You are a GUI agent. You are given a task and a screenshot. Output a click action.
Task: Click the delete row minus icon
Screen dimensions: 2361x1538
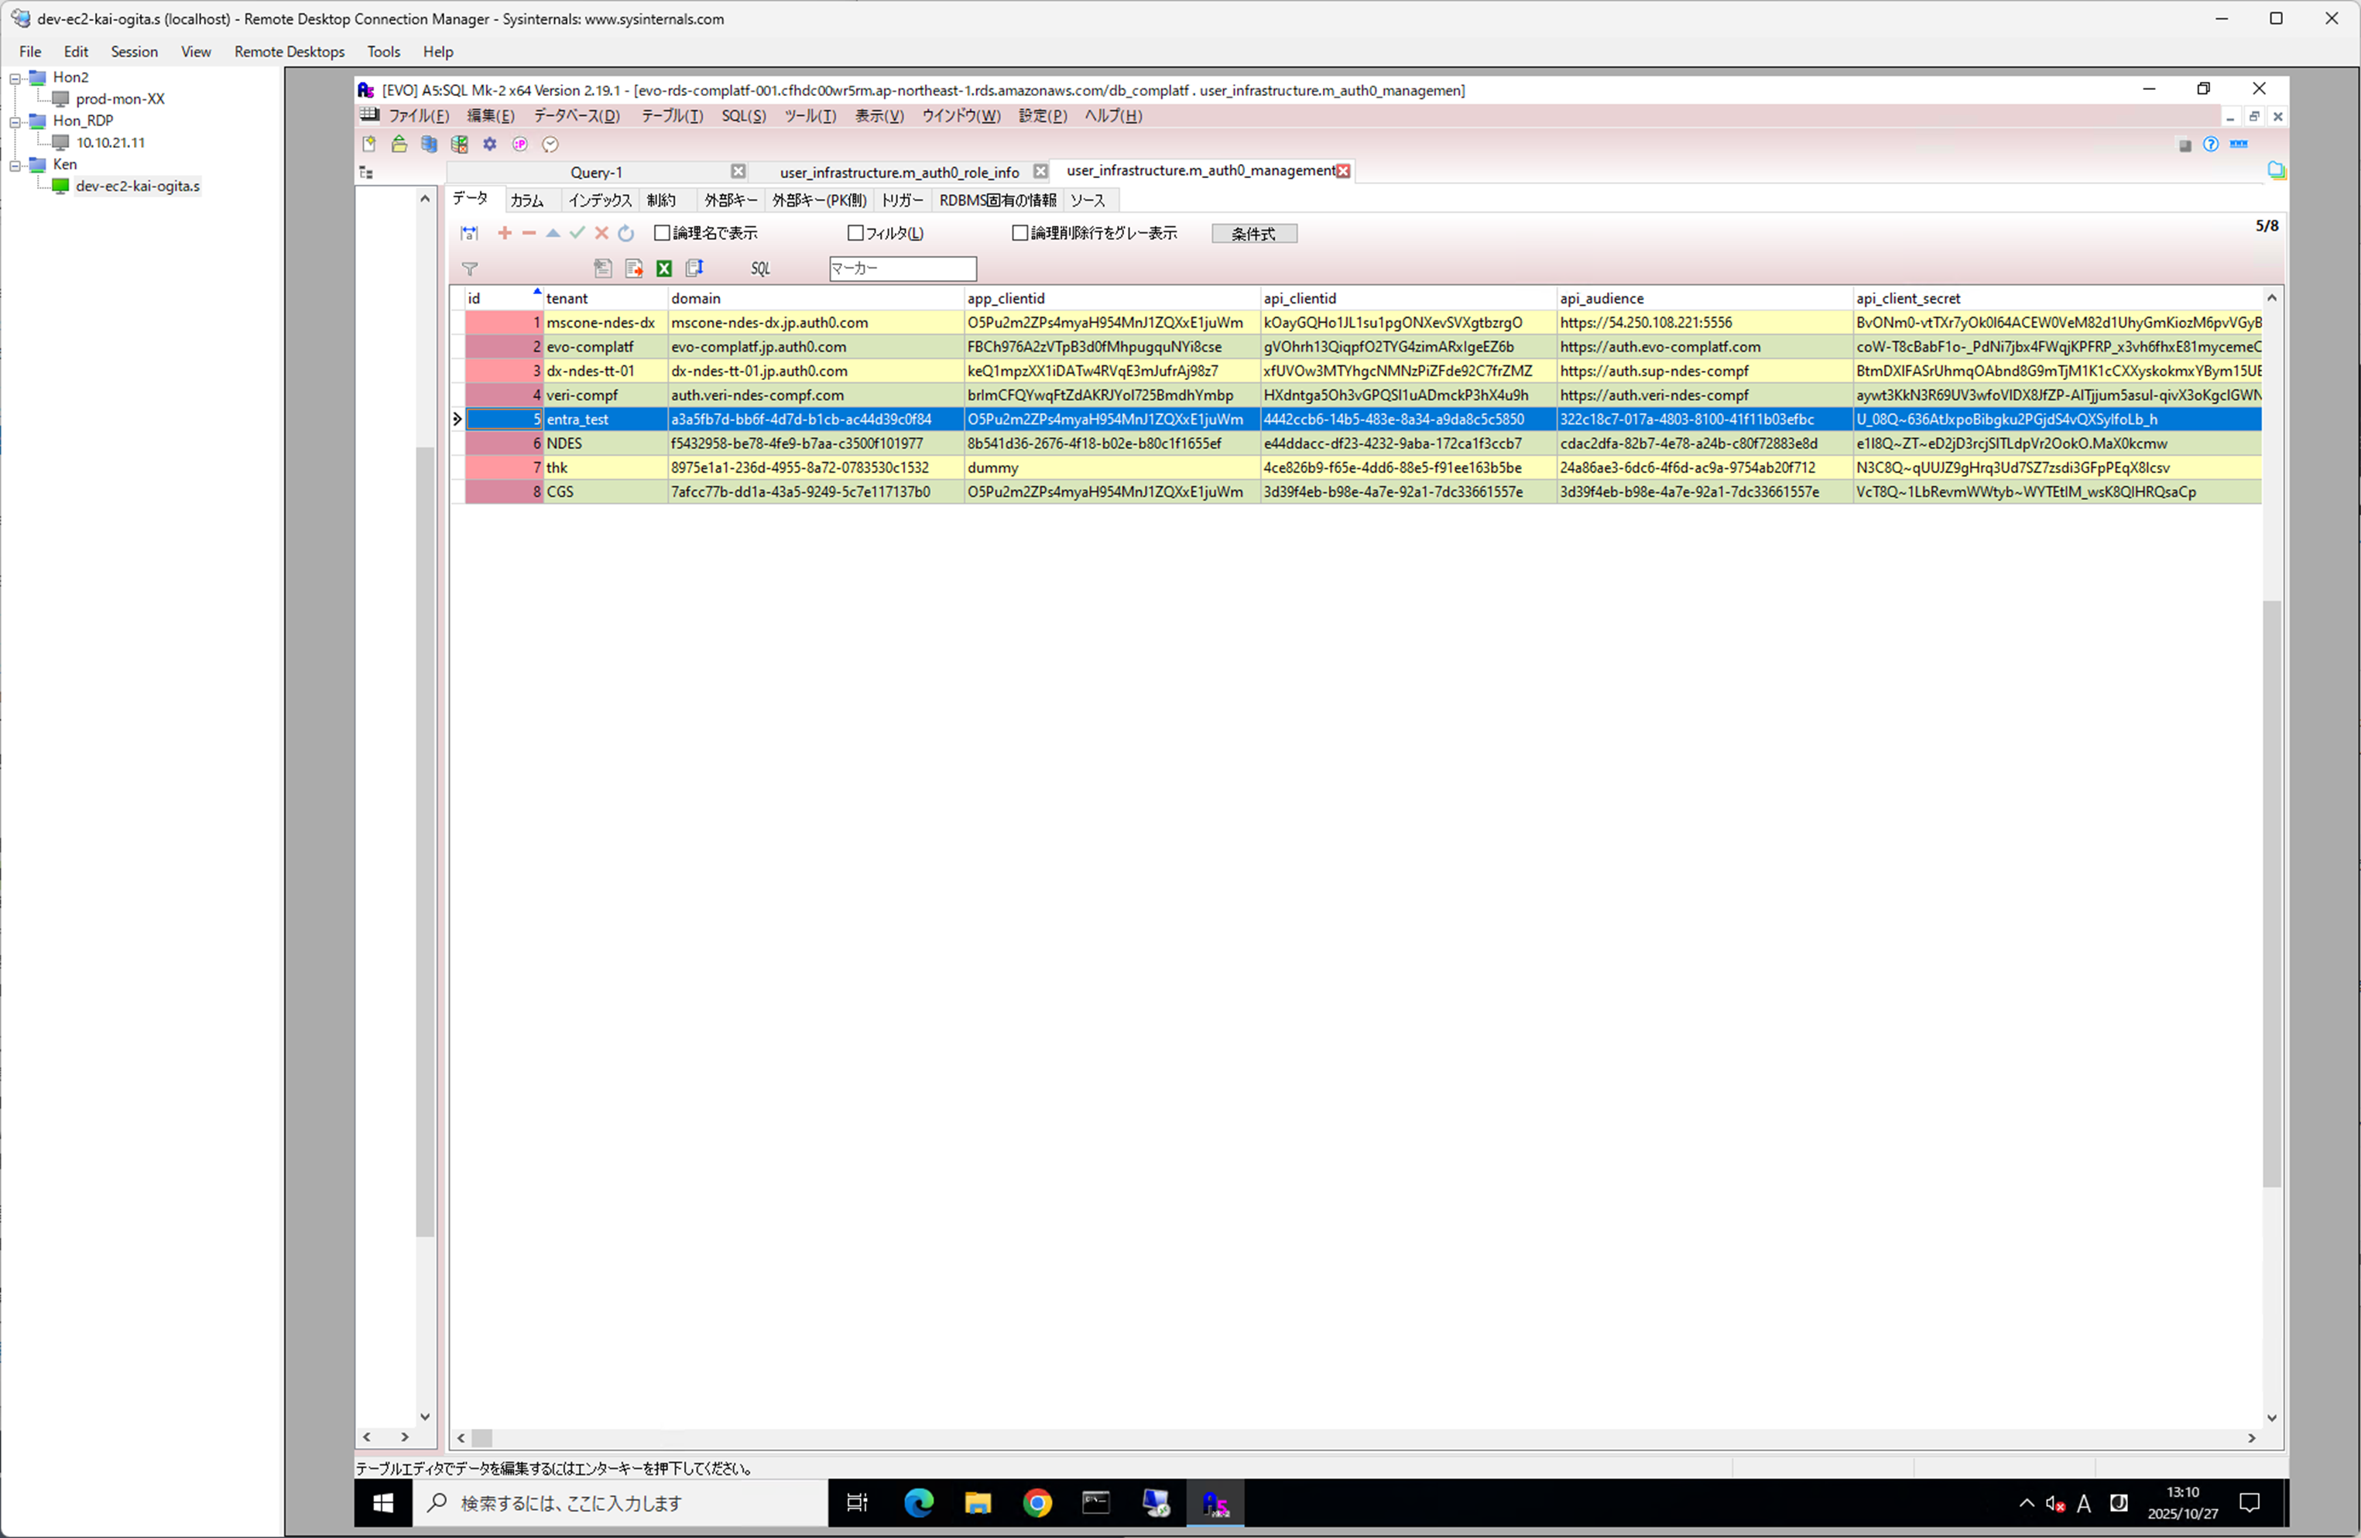(529, 233)
